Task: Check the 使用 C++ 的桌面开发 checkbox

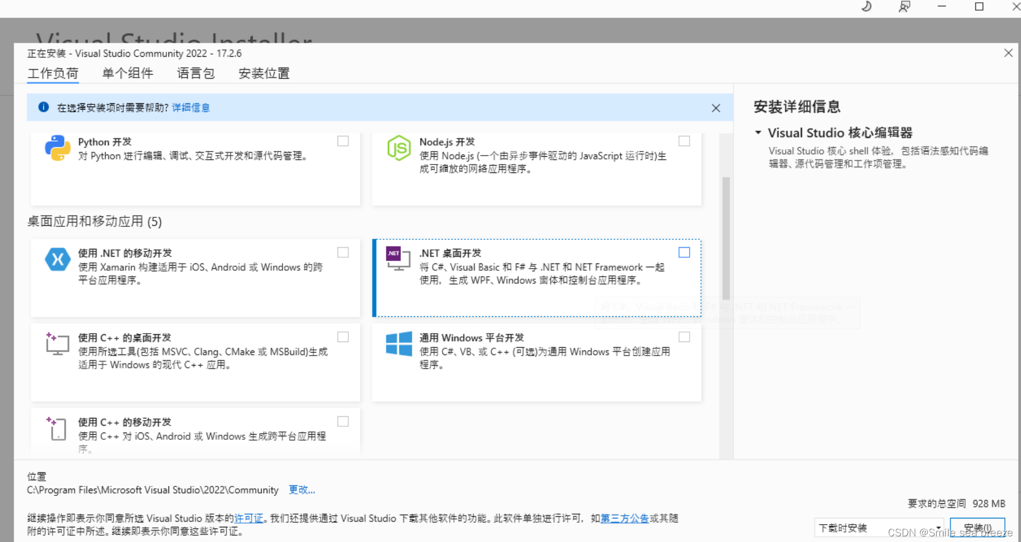Action: coord(343,337)
